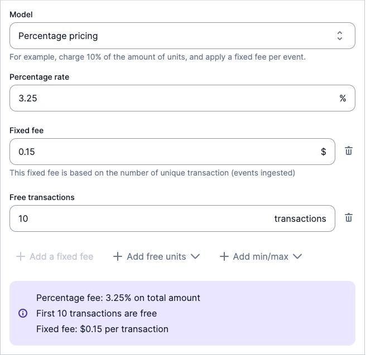The image size is (366, 355).
Task: Click the Percentage fee summary line
Action: [118, 298]
